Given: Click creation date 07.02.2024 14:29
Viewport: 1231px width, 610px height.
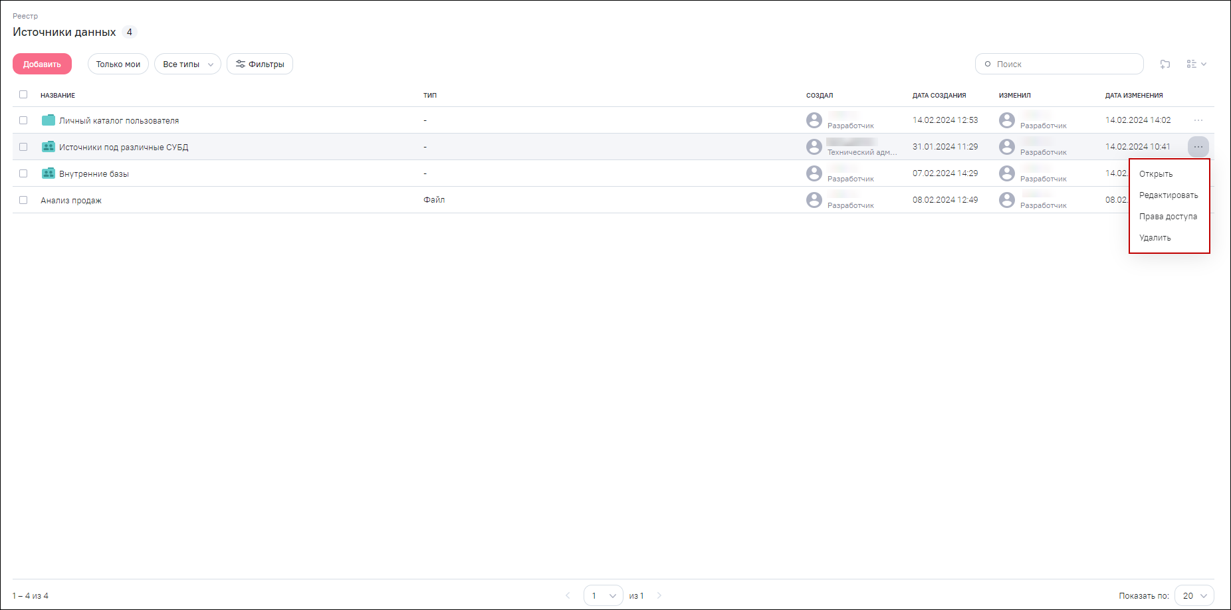Looking at the screenshot, I should [945, 173].
